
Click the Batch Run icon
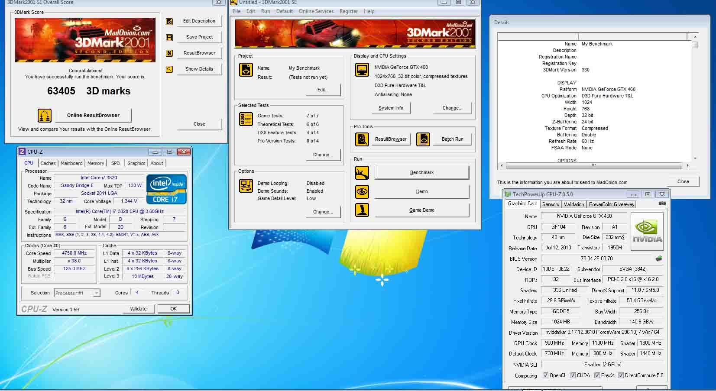pyautogui.click(x=423, y=139)
